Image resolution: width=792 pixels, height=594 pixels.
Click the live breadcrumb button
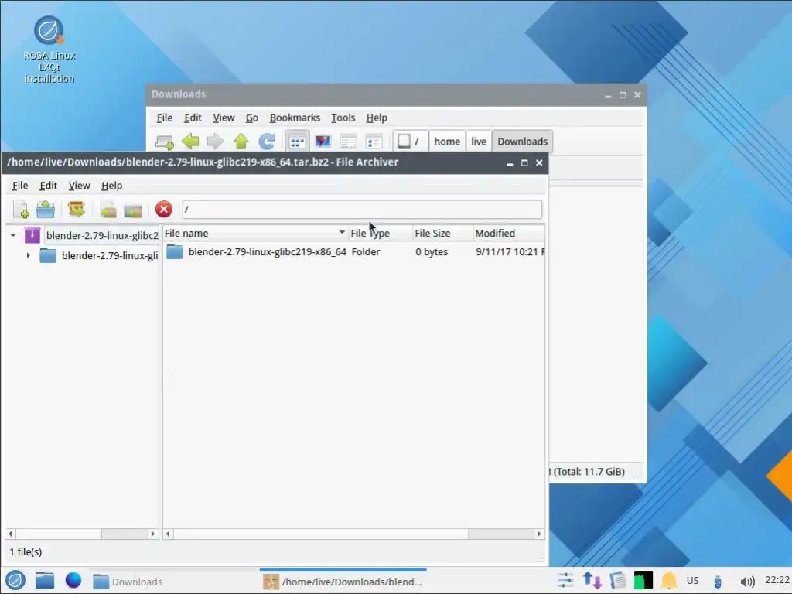point(478,142)
